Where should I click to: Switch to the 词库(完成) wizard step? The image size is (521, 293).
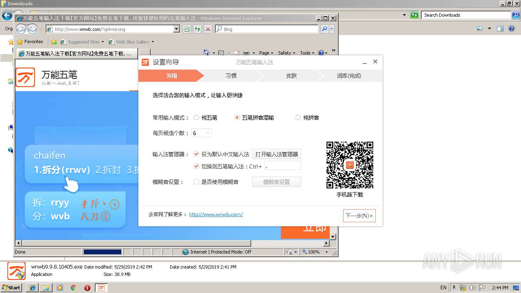[x=349, y=76]
